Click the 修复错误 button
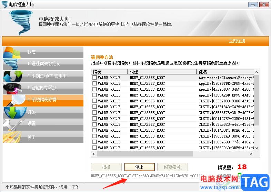 click(x=172, y=167)
